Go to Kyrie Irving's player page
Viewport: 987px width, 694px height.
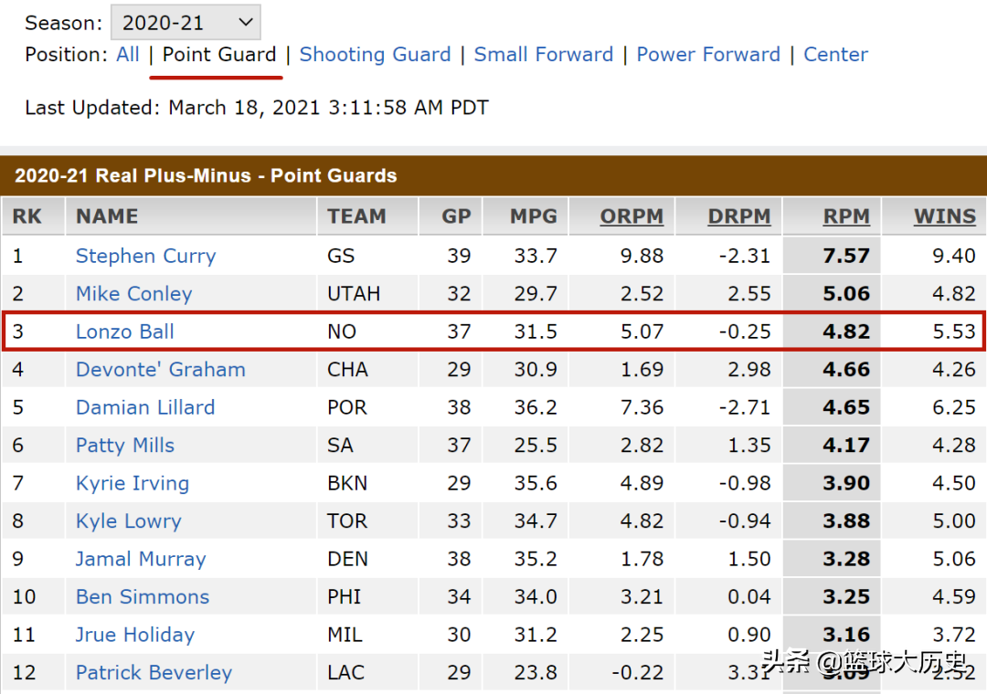[132, 483]
